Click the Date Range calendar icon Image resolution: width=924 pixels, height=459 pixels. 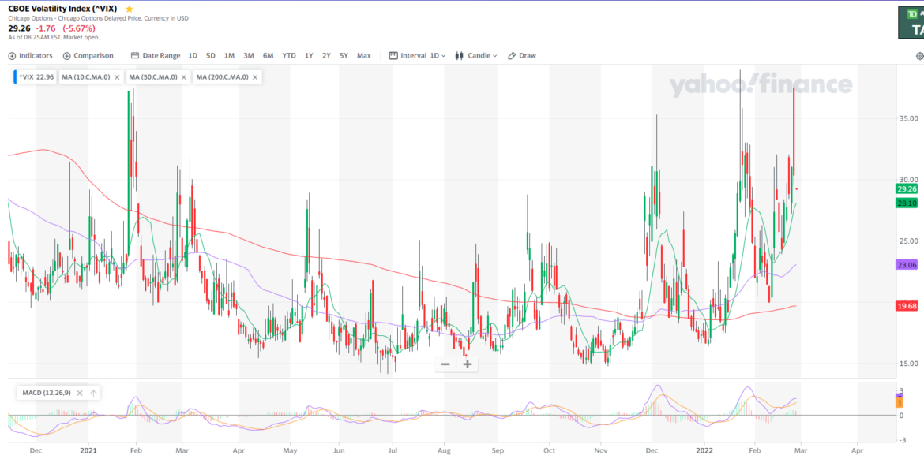(134, 55)
